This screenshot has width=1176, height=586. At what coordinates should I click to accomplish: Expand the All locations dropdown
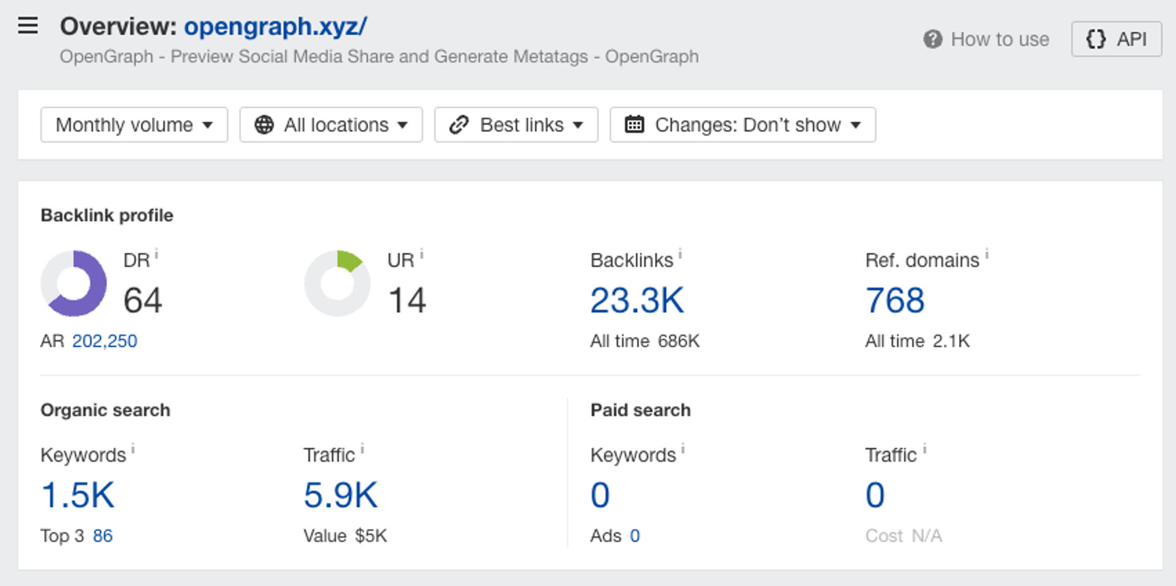(331, 125)
